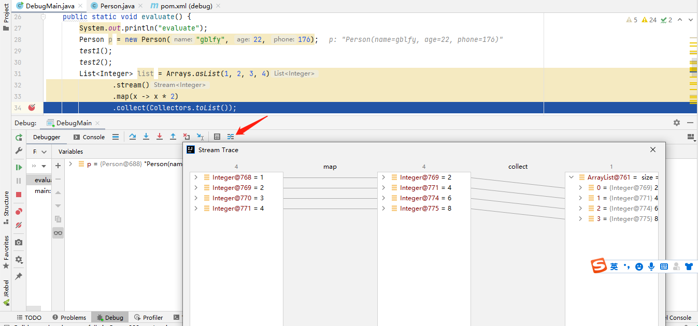
Task: Open the Problems tool window
Action: [69, 317]
